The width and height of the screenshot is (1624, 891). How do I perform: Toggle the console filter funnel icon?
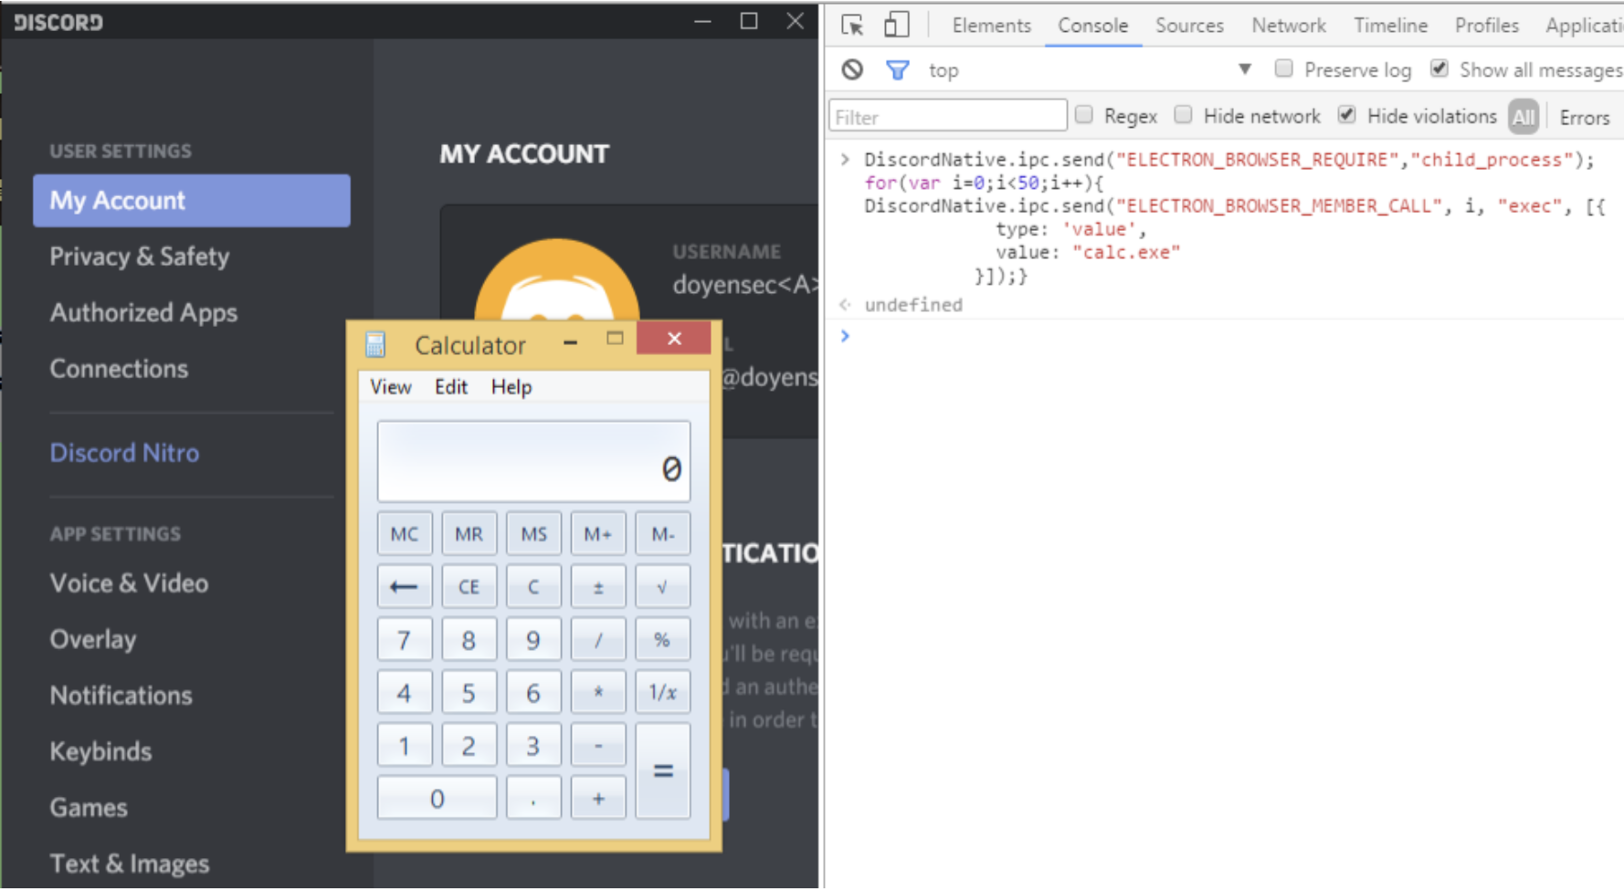click(x=898, y=69)
